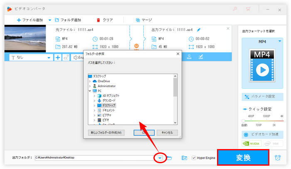Select 3D オブジェクト folder

[111, 96]
